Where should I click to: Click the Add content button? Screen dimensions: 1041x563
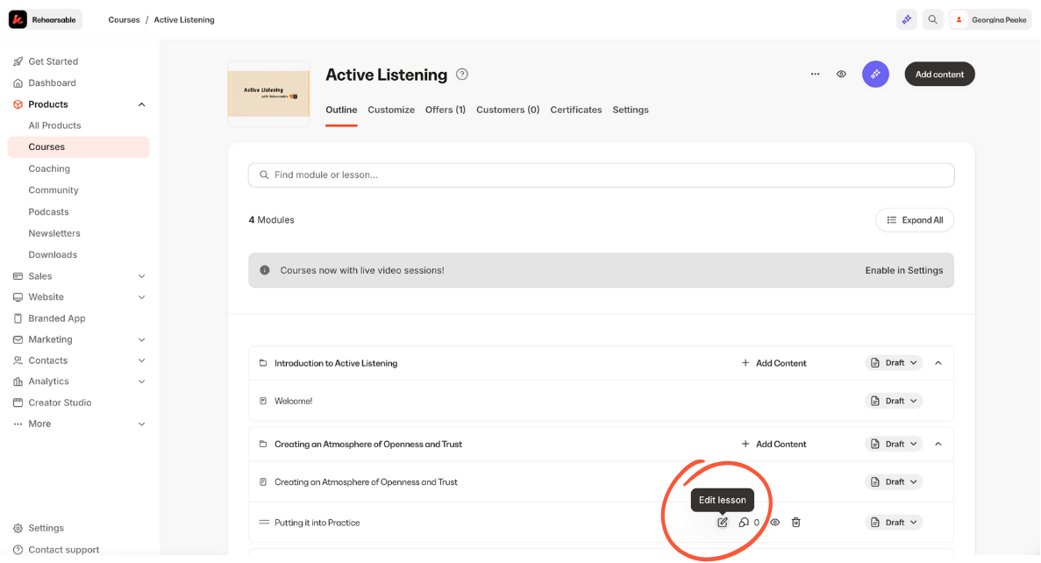pyautogui.click(x=939, y=75)
